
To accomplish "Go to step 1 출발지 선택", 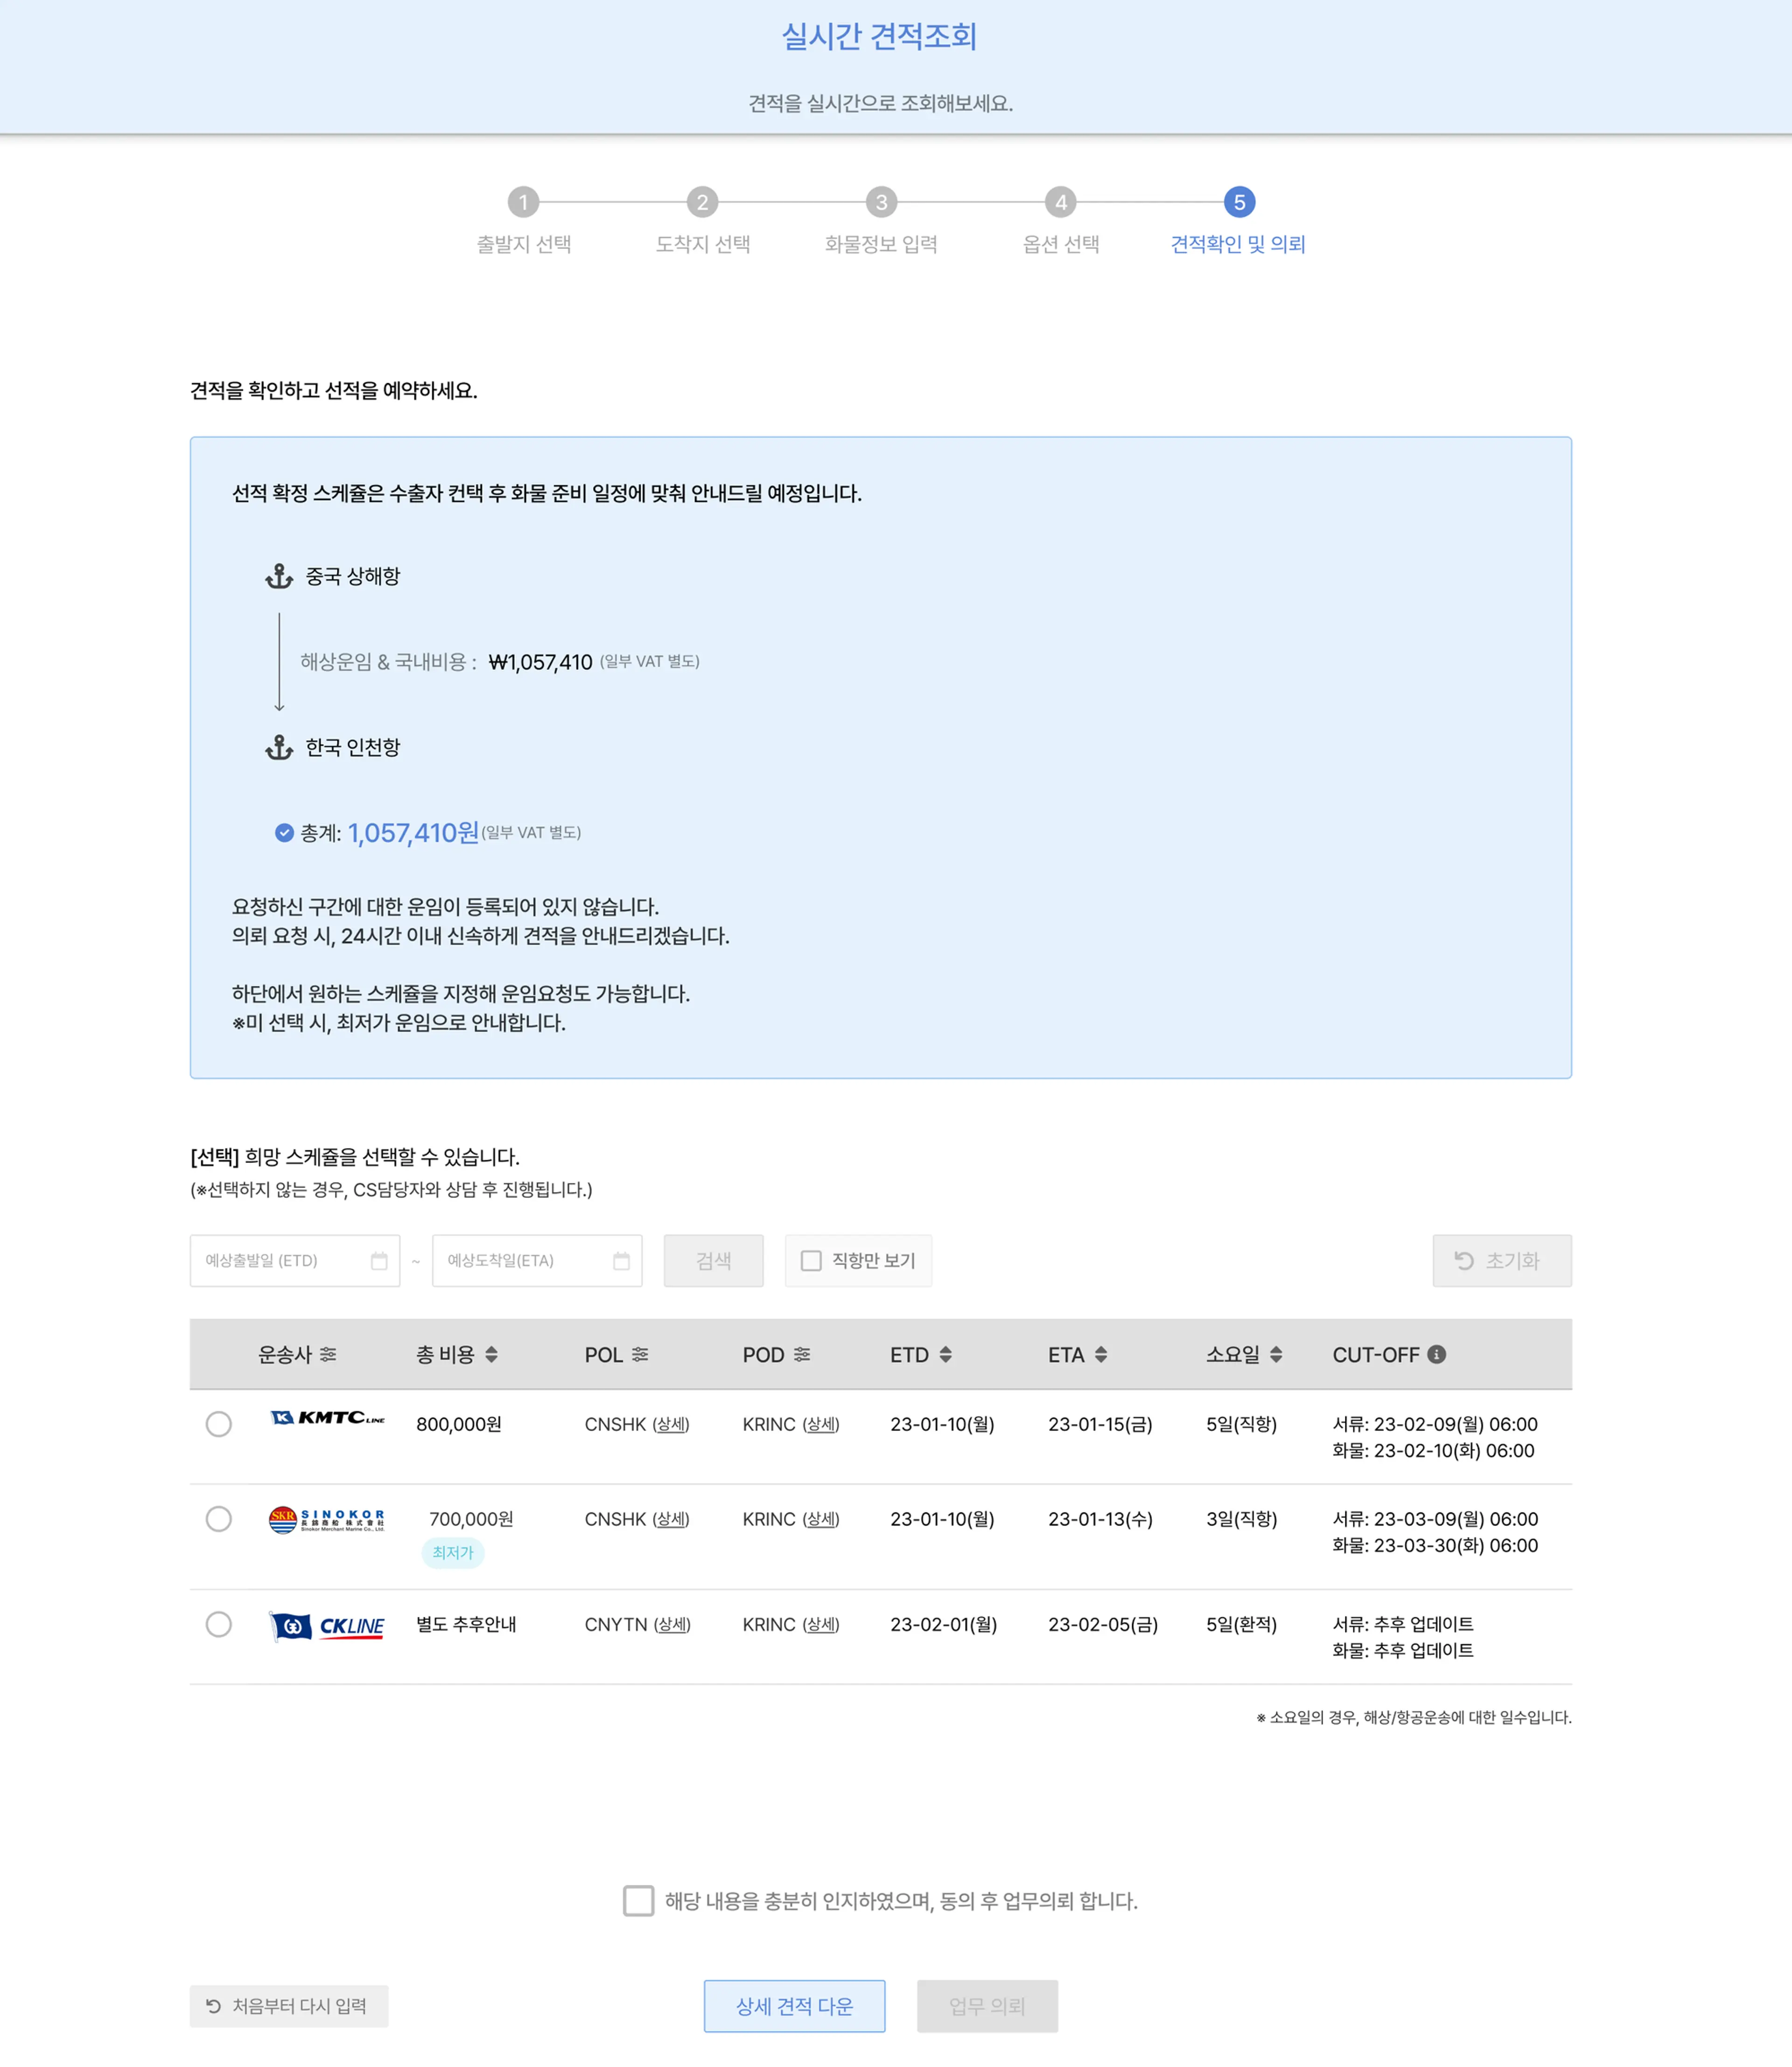I will [x=523, y=202].
